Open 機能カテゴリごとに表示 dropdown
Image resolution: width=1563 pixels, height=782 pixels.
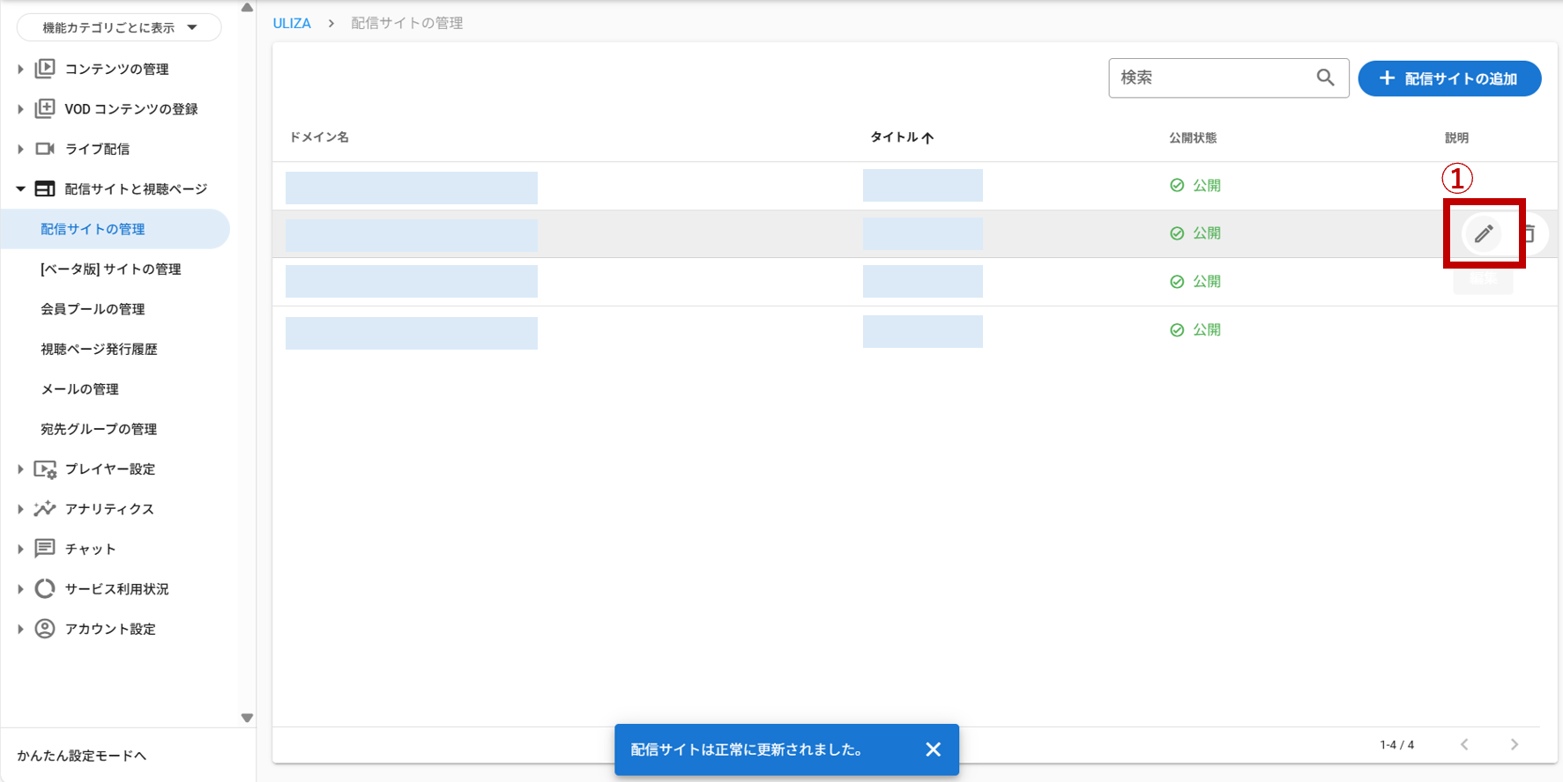tap(119, 27)
